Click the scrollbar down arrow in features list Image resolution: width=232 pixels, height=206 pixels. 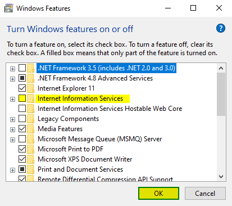221,177
